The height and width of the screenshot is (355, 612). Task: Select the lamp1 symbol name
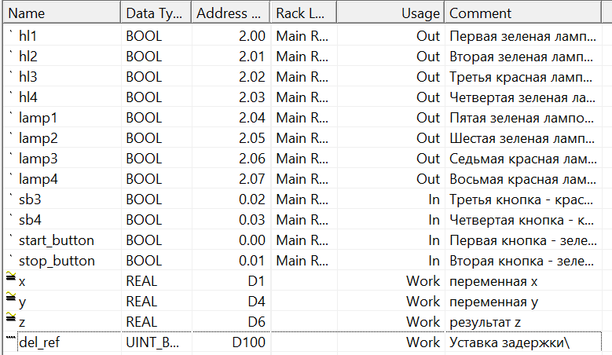click(x=38, y=118)
